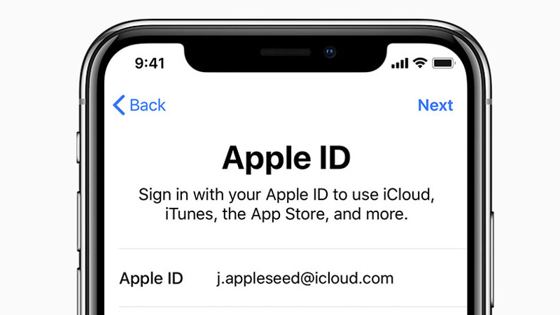Tap the large Apple ID heading
This screenshot has height=315, width=560.
286,158
